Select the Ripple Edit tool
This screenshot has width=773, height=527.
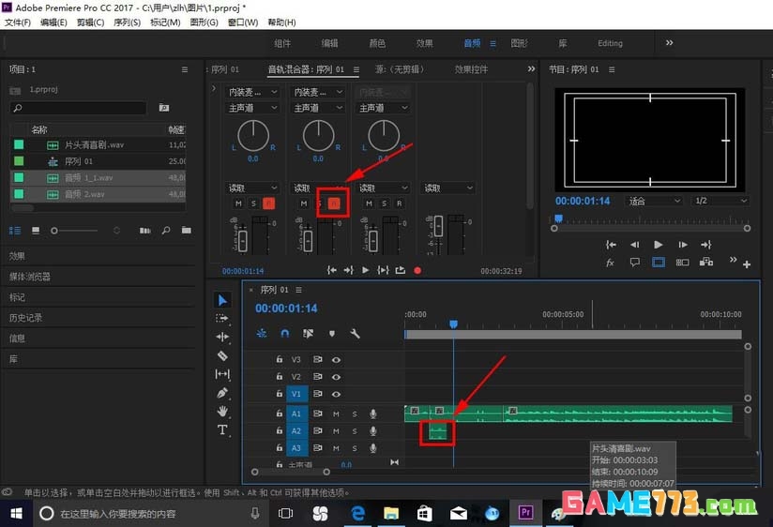(x=222, y=337)
